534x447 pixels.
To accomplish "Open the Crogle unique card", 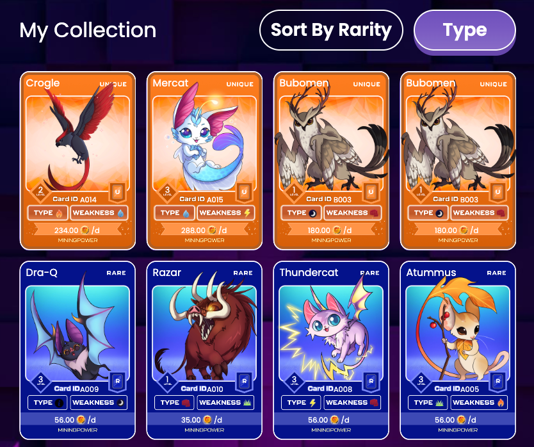I will [x=77, y=161].
